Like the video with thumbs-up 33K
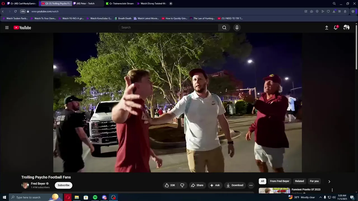The image size is (358, 201). [170, 185]
